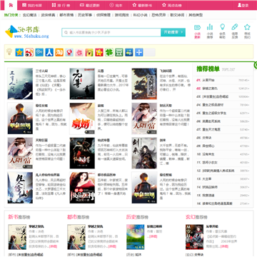The height and width of the screenshot is (257, 257).
Task: Open the 三寸人间 book cover
Action: pyautogui.click(x=20, y=84)
